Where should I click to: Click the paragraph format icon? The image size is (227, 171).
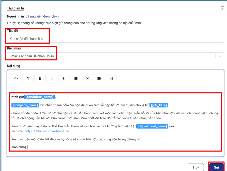tap(28, 78)
